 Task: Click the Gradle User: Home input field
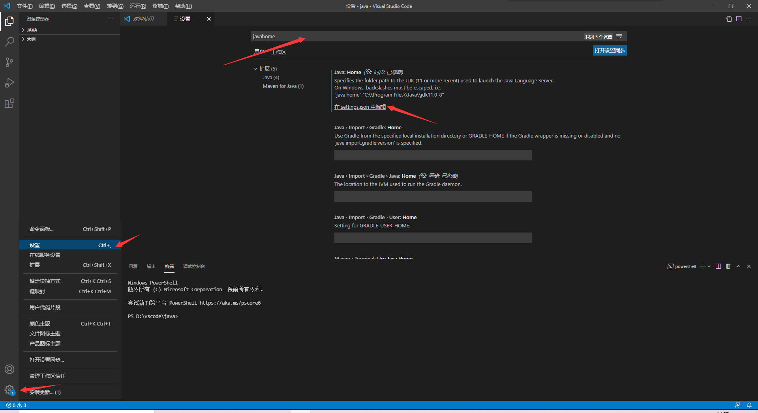click(433, 238)
